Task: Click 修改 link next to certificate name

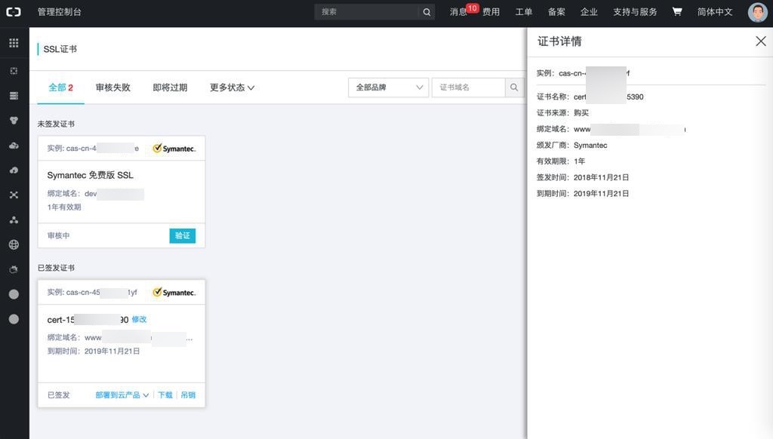Action: click(x=139, y=319)
